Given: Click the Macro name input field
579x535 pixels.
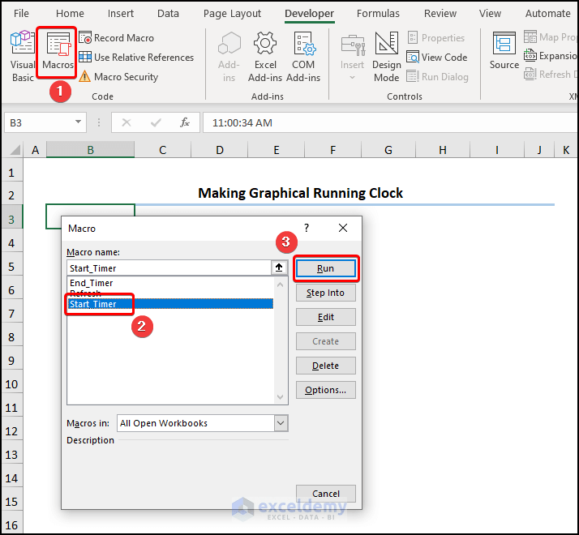Looking at the screenshot, I should pyautogui.click(x=169, y=268).
